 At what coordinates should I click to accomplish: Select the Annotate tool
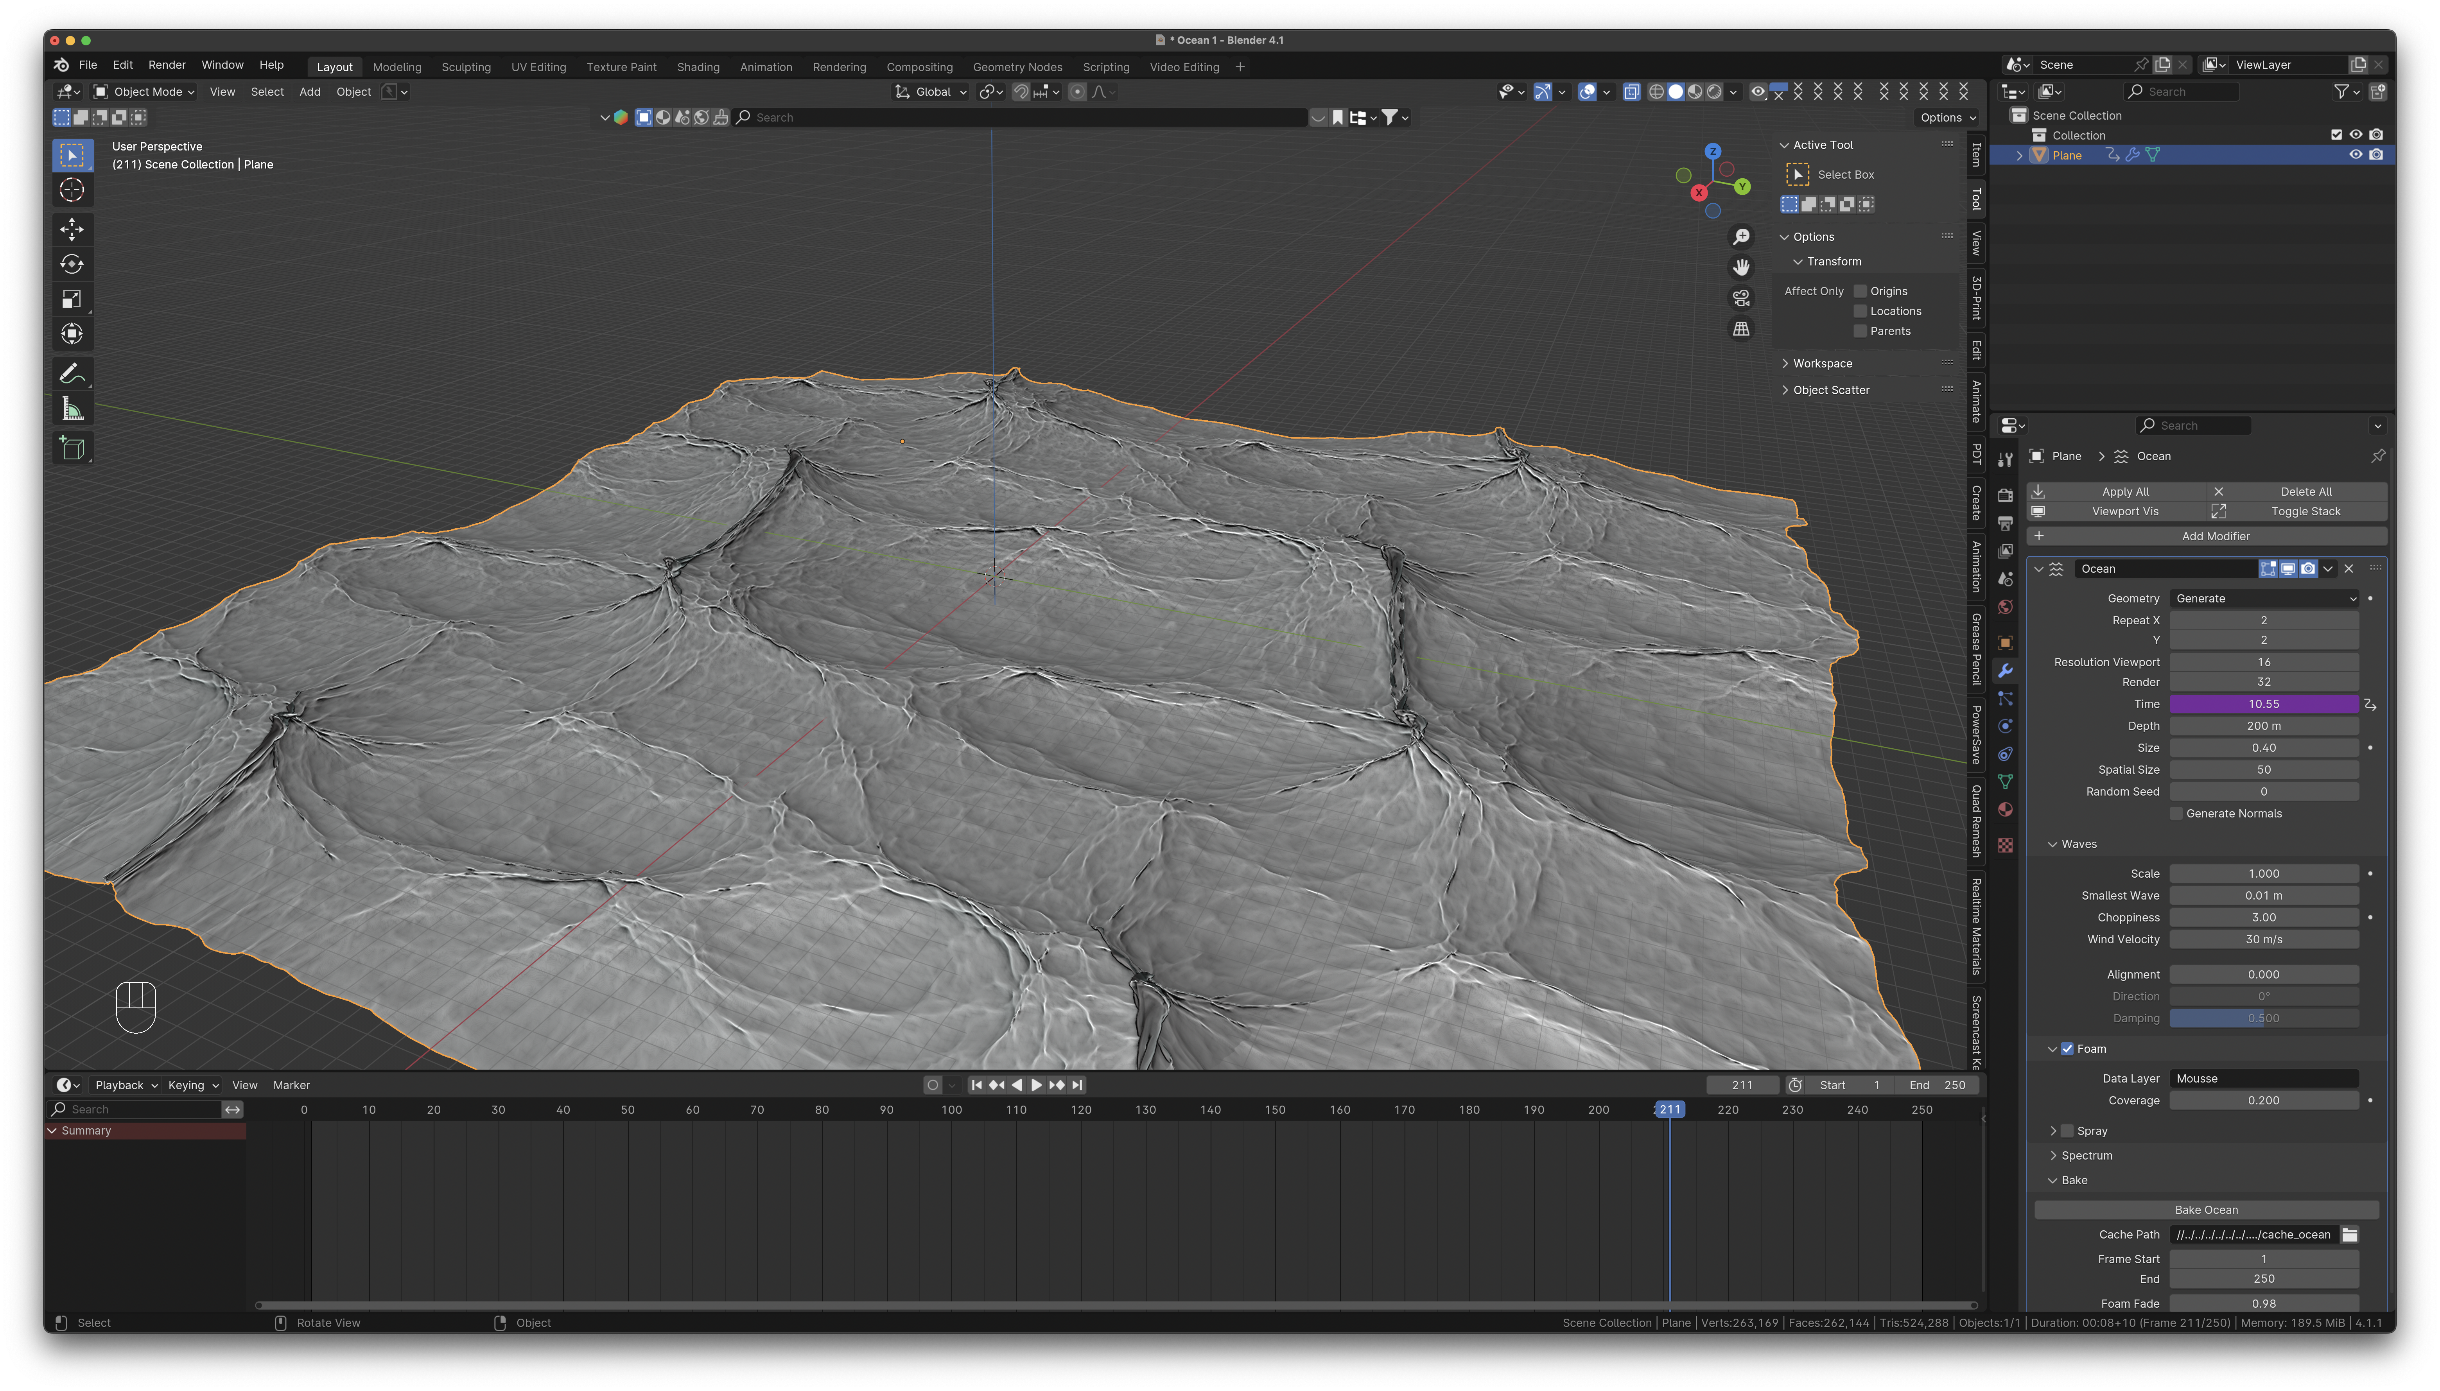[x=72, y=373]
